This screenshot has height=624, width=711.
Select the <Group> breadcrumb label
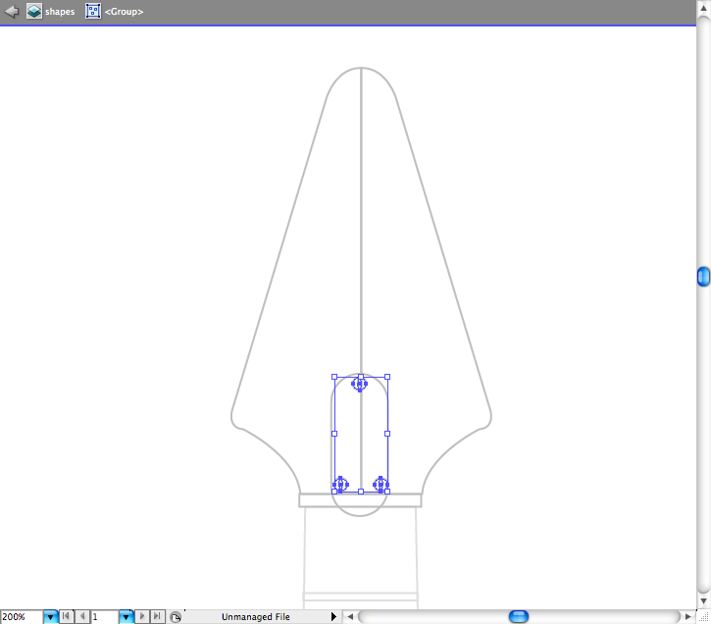[124, 12]
